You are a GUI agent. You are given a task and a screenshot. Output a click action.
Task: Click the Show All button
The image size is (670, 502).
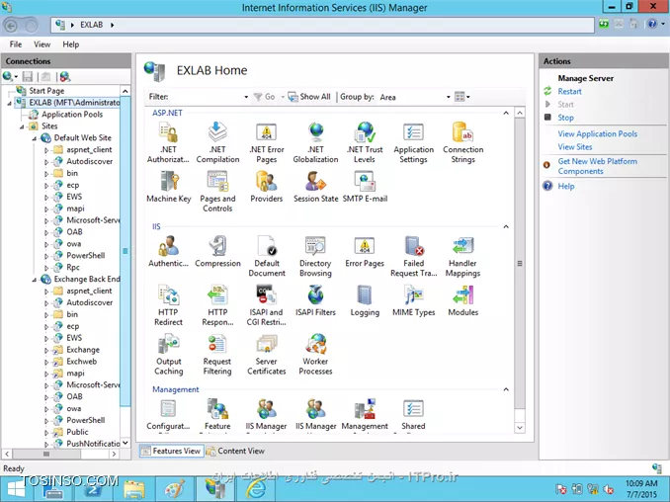click(x=309, y=97)
